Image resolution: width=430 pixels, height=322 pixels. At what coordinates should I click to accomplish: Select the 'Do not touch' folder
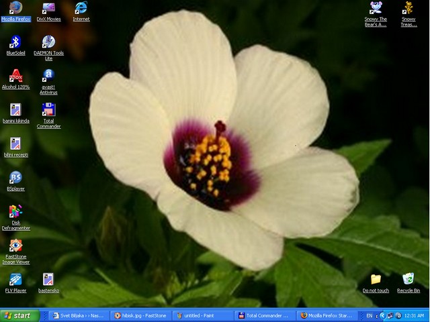pyautogui.click(x=376, y=279)
